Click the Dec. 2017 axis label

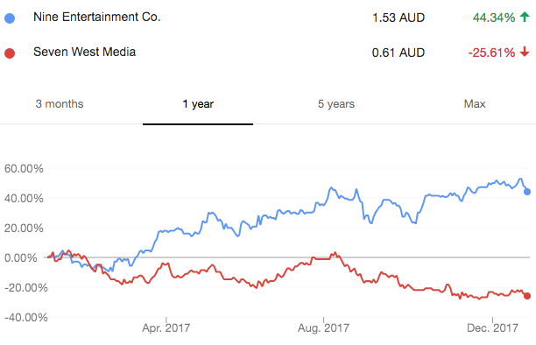(492, 328)
